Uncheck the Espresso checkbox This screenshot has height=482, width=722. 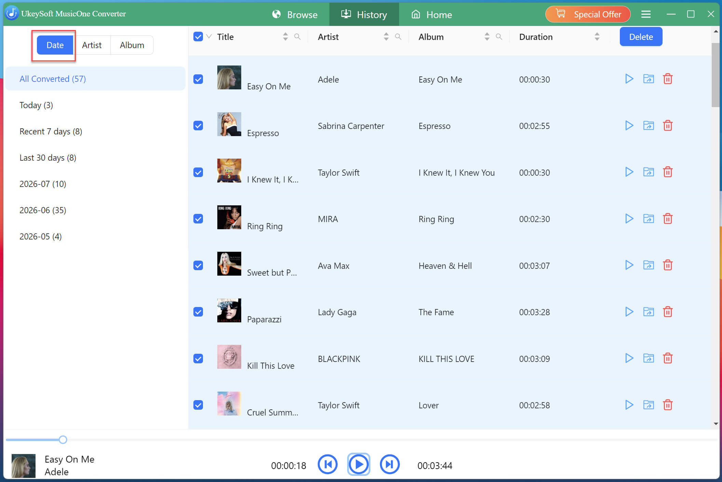click(x=198, y=126)
